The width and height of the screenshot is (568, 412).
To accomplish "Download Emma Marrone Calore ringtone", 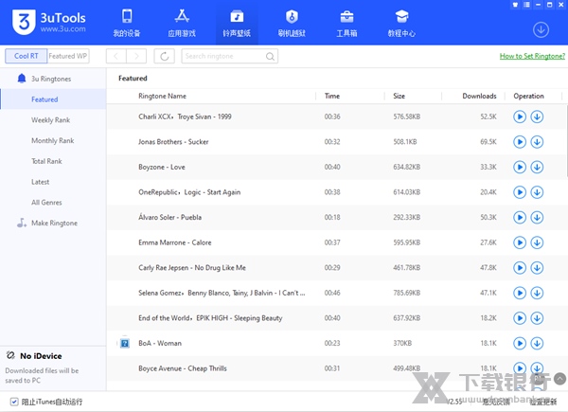I will pyautogui.click(x=537, y=242).
